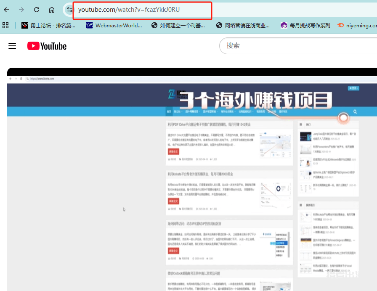Open the 勇士论坛 bookmark

pyautogui.click(x=46, y=25)
